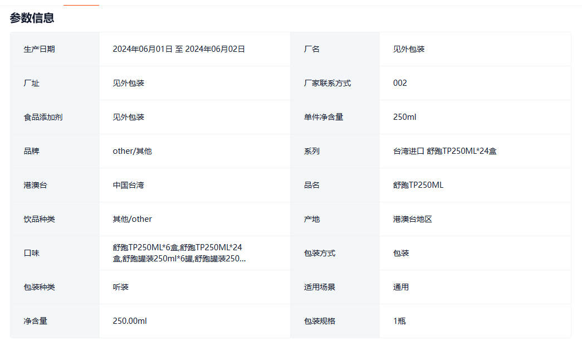Click the 食品添加剂 label cell

pos(43,117)
